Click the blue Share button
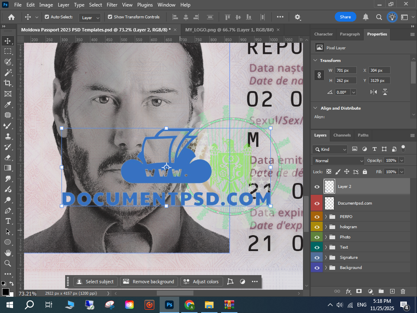This screenshot has width=417, height=313. 345,17
